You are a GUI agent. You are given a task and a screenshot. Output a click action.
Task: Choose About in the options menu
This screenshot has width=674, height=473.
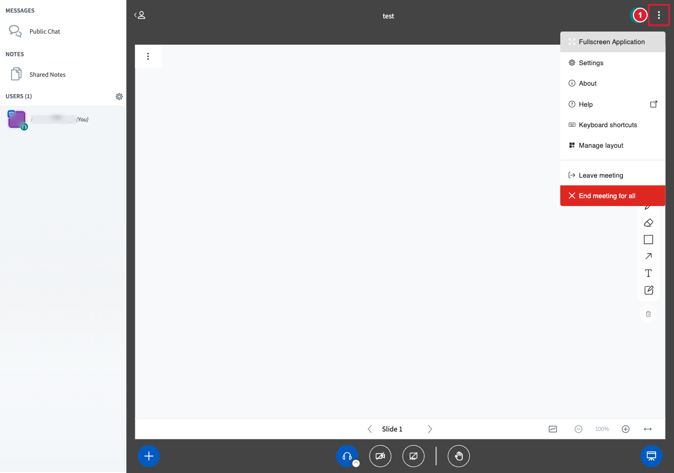click(x=613, y=83)
